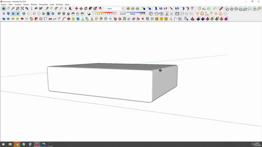The width and height of the screenshot is (262, 147).
Task: Select the 3D Text tool
Action: (70, 9)
